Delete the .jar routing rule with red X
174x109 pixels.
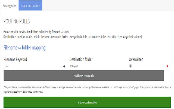[167, 66]
